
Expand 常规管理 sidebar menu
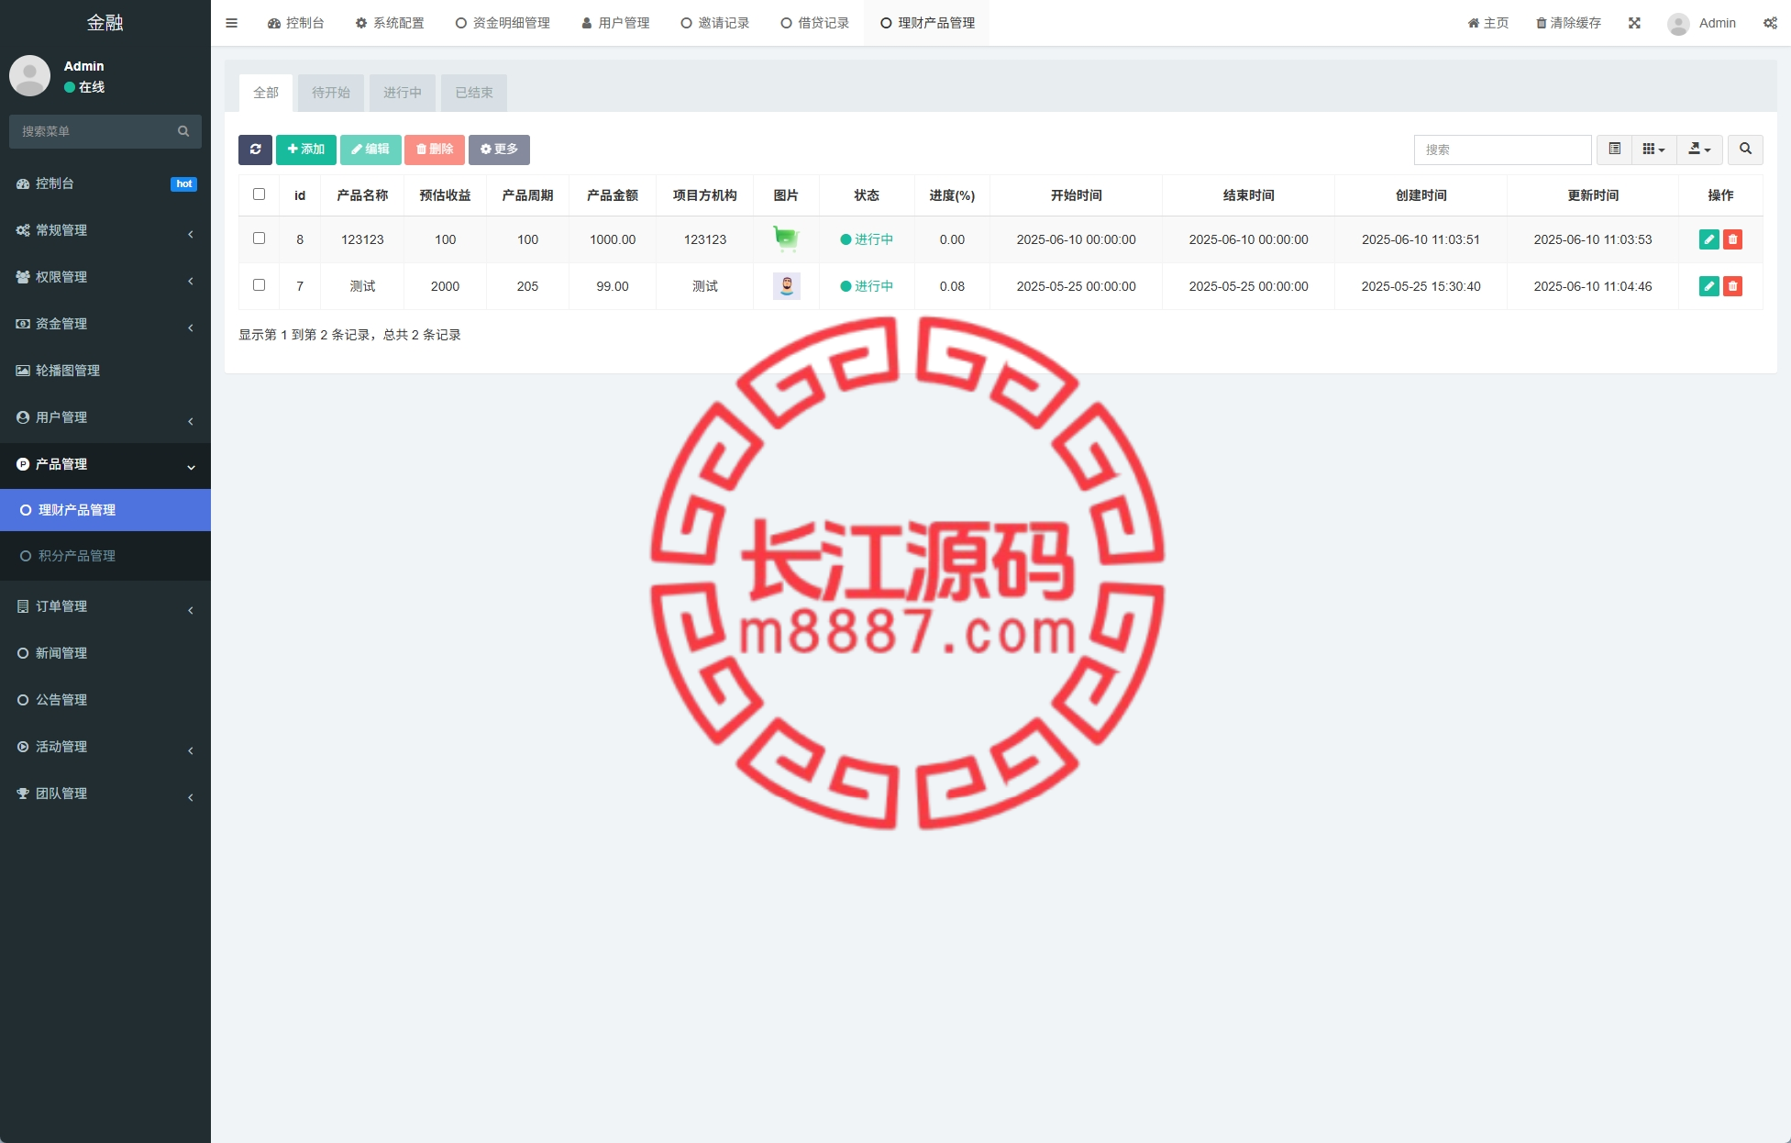(105, 230)
